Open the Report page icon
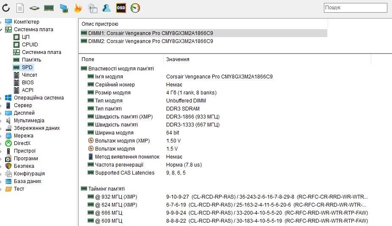This screenshot has width=392, height=226. [20, 8]
